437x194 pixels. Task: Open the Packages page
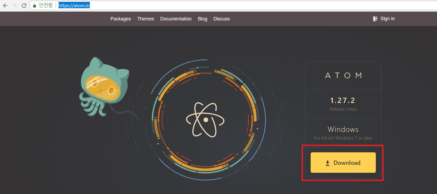point(120,19)
